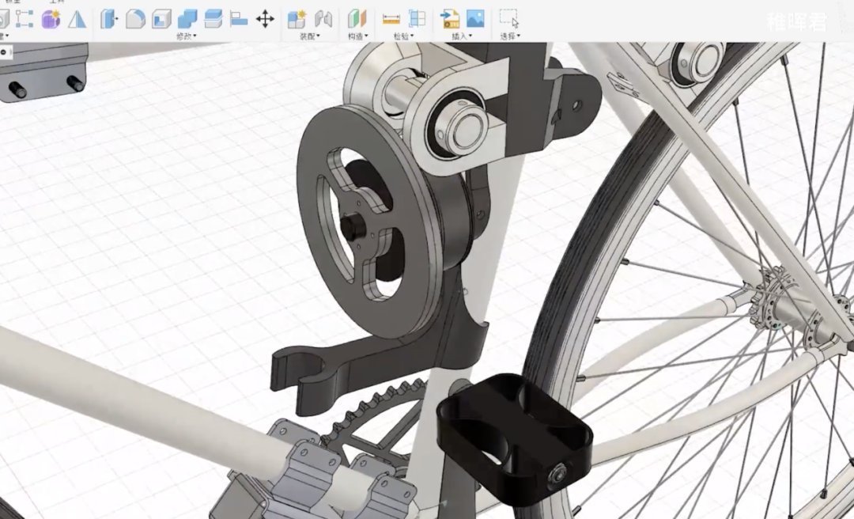Activate the Measure tool
The width and height of the screenshot is (854, 519).
click(x=391, y=19)
